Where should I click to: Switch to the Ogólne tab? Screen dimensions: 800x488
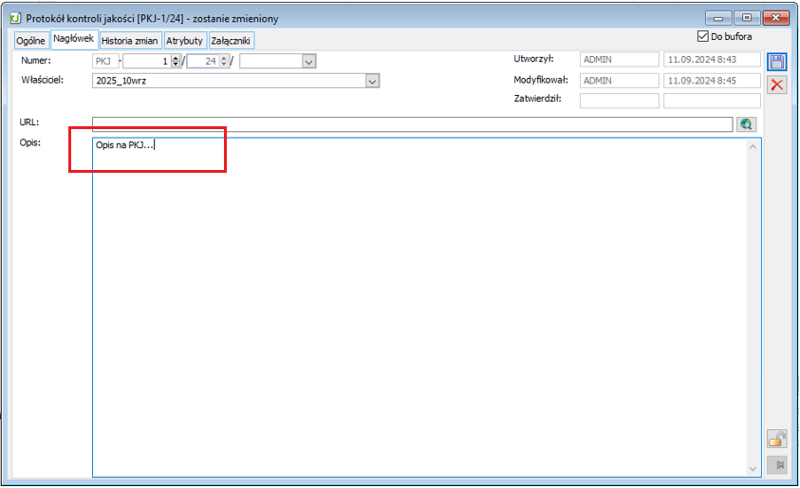30,41
